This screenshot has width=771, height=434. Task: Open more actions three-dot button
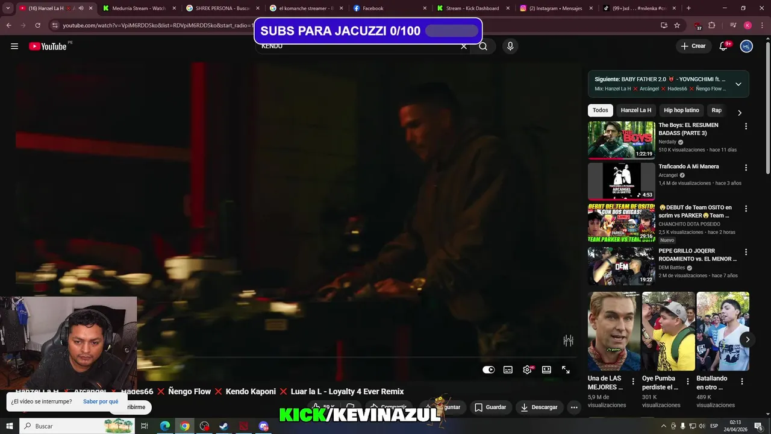pyautogui.click(x=574, y=407)
